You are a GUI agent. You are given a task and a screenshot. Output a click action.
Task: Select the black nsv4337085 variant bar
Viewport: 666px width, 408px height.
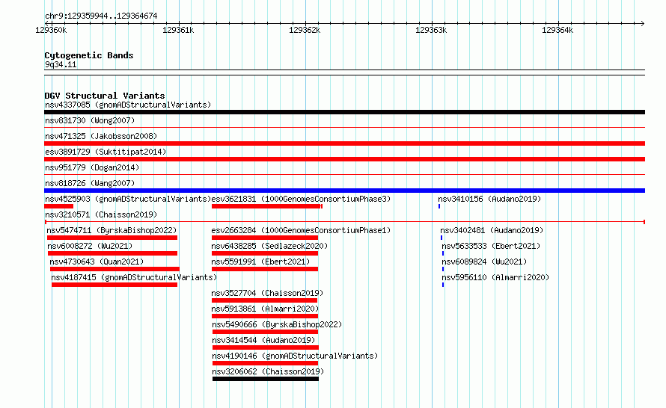[x=344, y=112]
